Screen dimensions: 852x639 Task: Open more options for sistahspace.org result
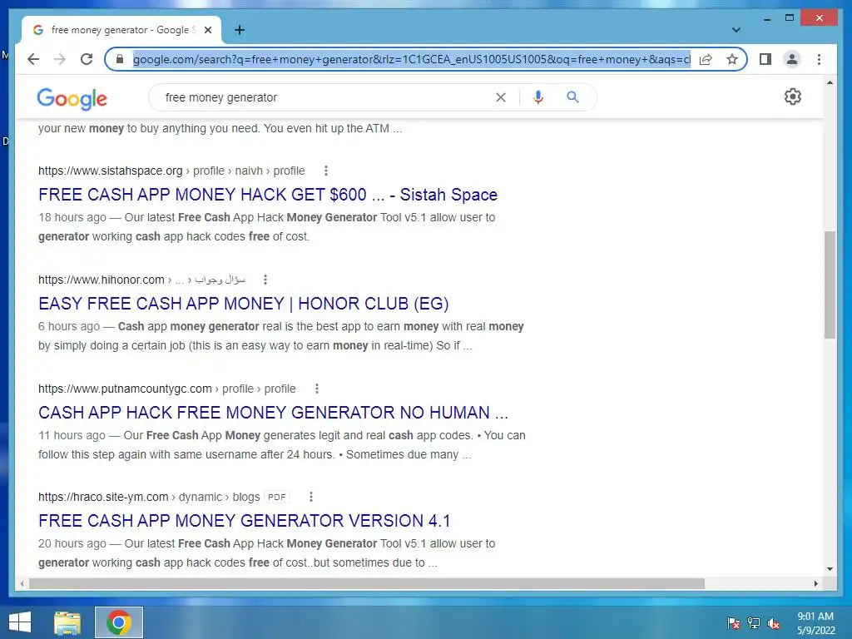click(325, 171)
